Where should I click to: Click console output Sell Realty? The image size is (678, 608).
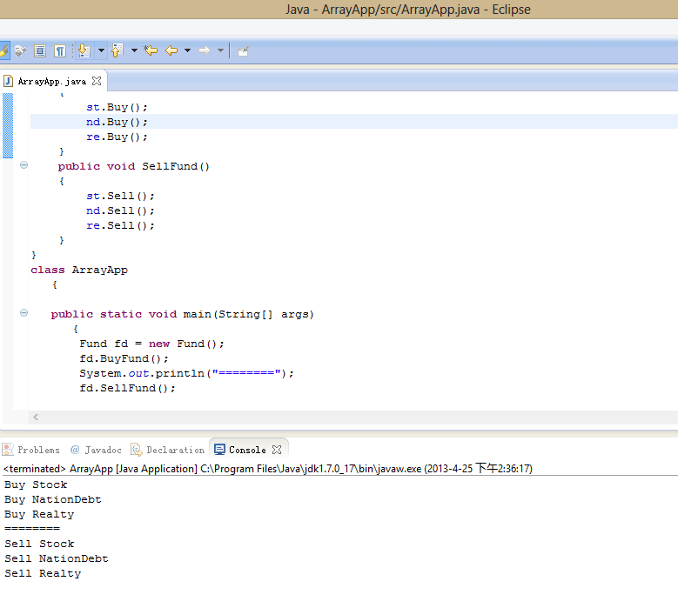43,573
